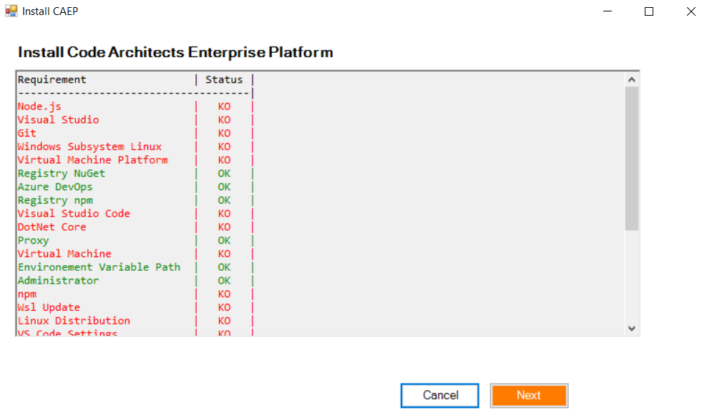
Task: Click the scrollbar up arrow in requirements list
Action: coord(631,79)
